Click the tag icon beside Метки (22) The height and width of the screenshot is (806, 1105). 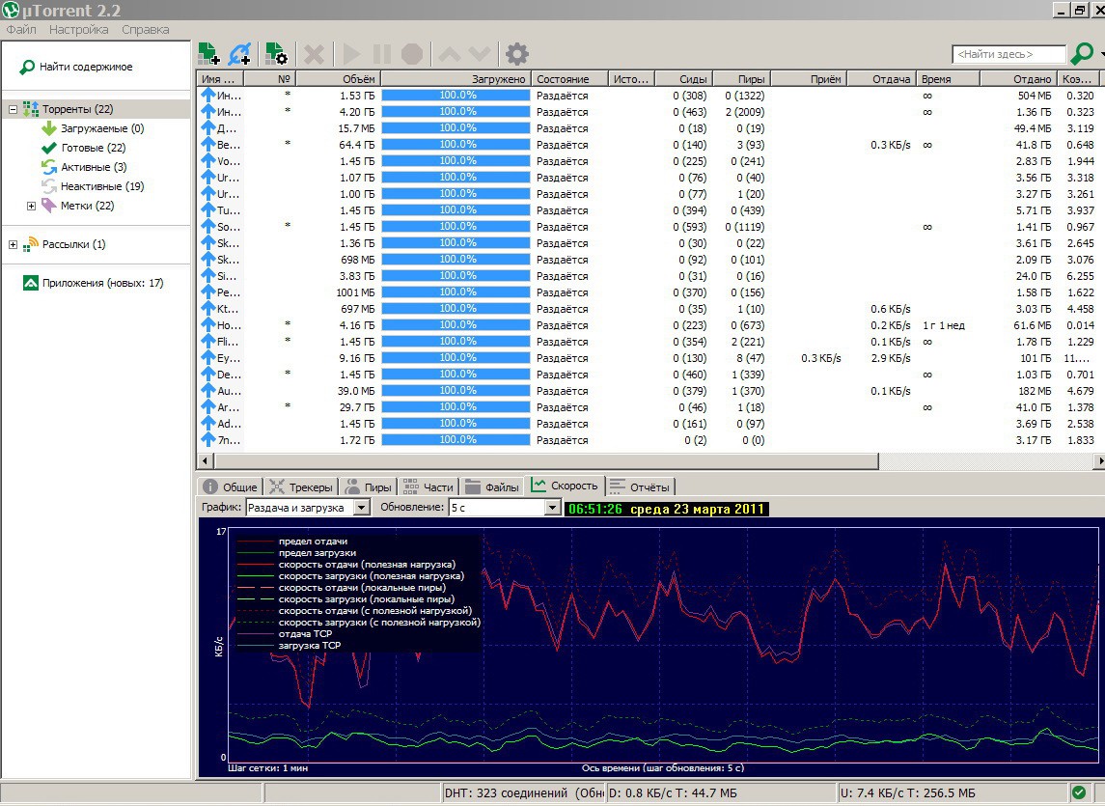click(x=48, y=206)
